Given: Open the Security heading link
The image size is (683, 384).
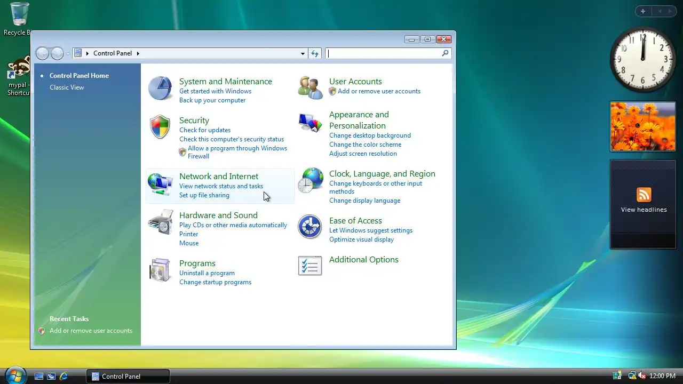Looking at the screenshot, I should (x=194, y=121).
